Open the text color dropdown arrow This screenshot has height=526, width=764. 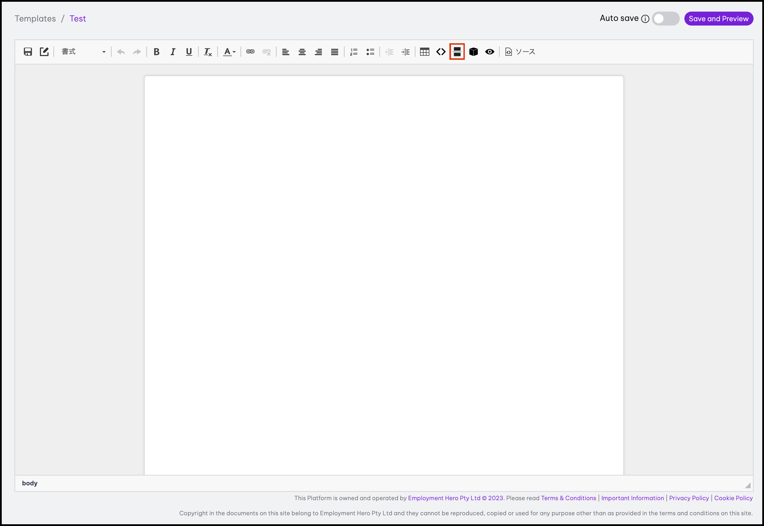(234, 52)
